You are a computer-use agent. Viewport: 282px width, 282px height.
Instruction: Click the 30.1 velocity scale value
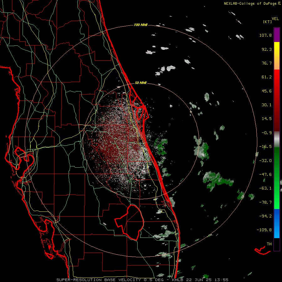click(267, 105)
